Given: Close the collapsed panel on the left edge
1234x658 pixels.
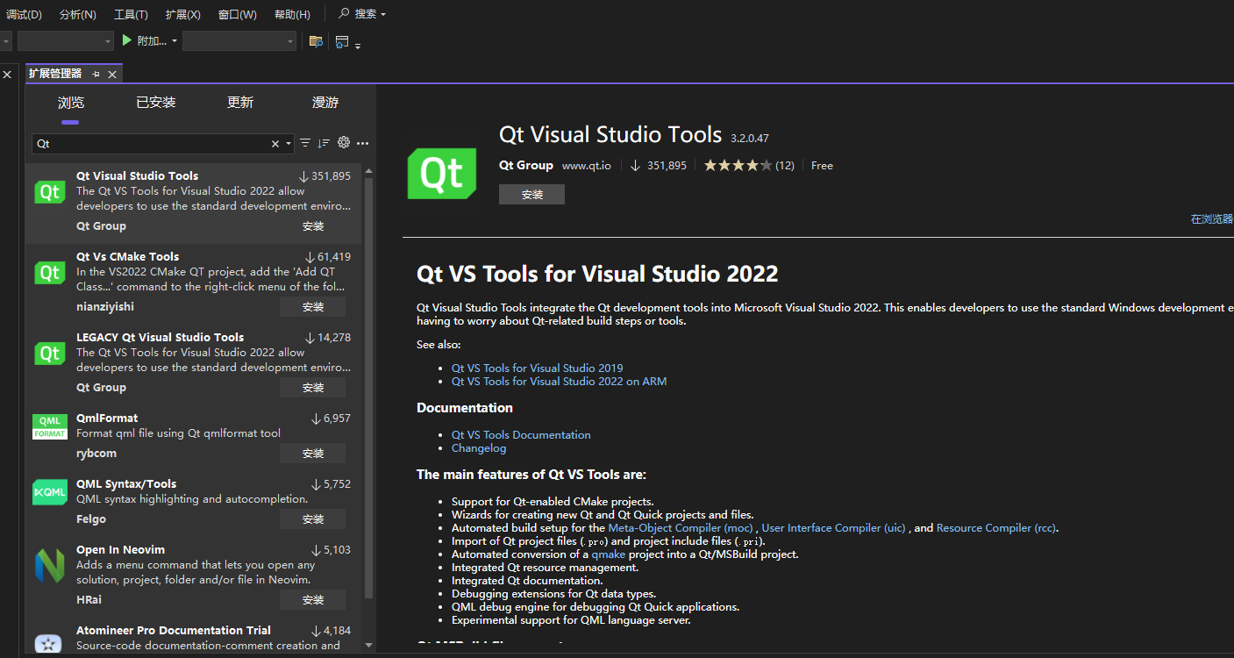Looking at the screenshot, I should [x=7, y=75].
